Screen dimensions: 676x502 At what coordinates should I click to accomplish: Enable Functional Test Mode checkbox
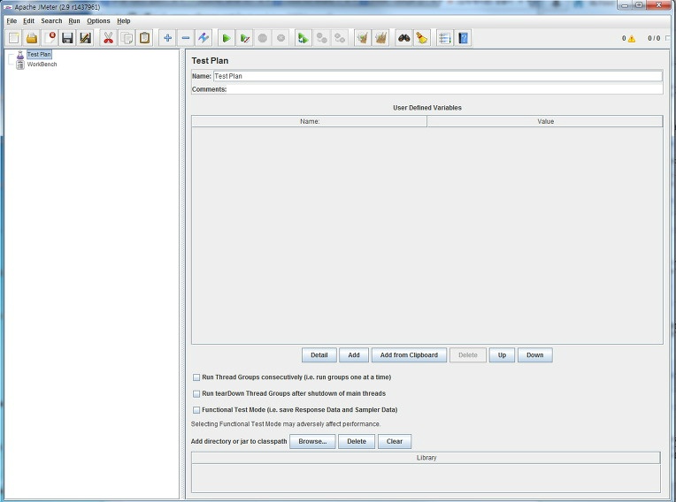(196, 410)
